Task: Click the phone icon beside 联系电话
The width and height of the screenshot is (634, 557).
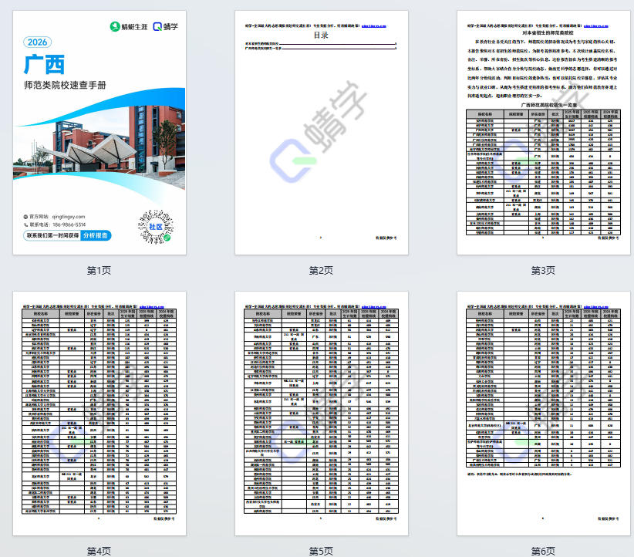Action: click(27, 224)
